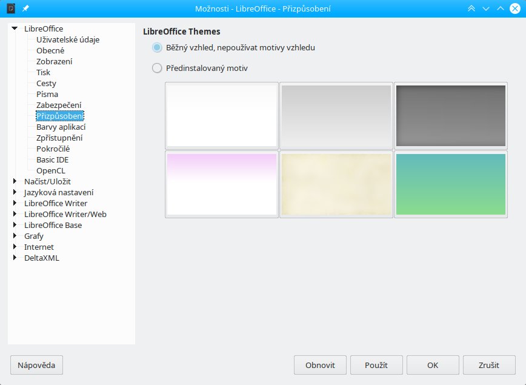
Task: Pick the teal-green gradient theme thumbnail
Action: pyautogui.click(x=450, y=184)
